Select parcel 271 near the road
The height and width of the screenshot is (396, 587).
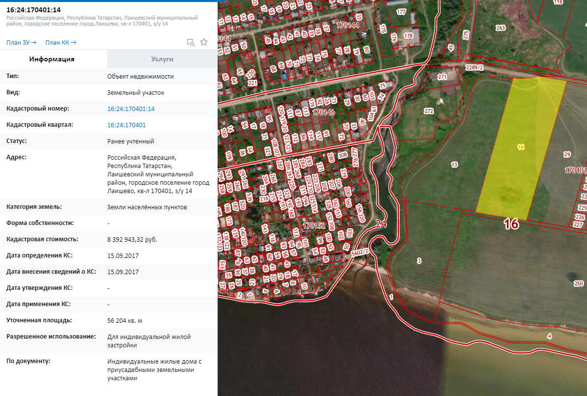click(442, 77)
